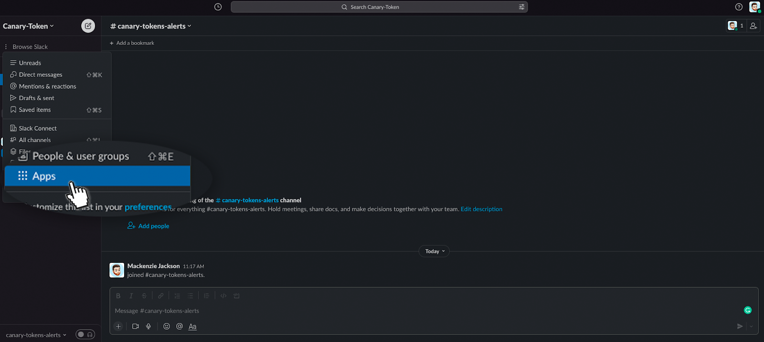Compose a new message
The width and height of the screenshot is (764, 342).
coord(88,26)
